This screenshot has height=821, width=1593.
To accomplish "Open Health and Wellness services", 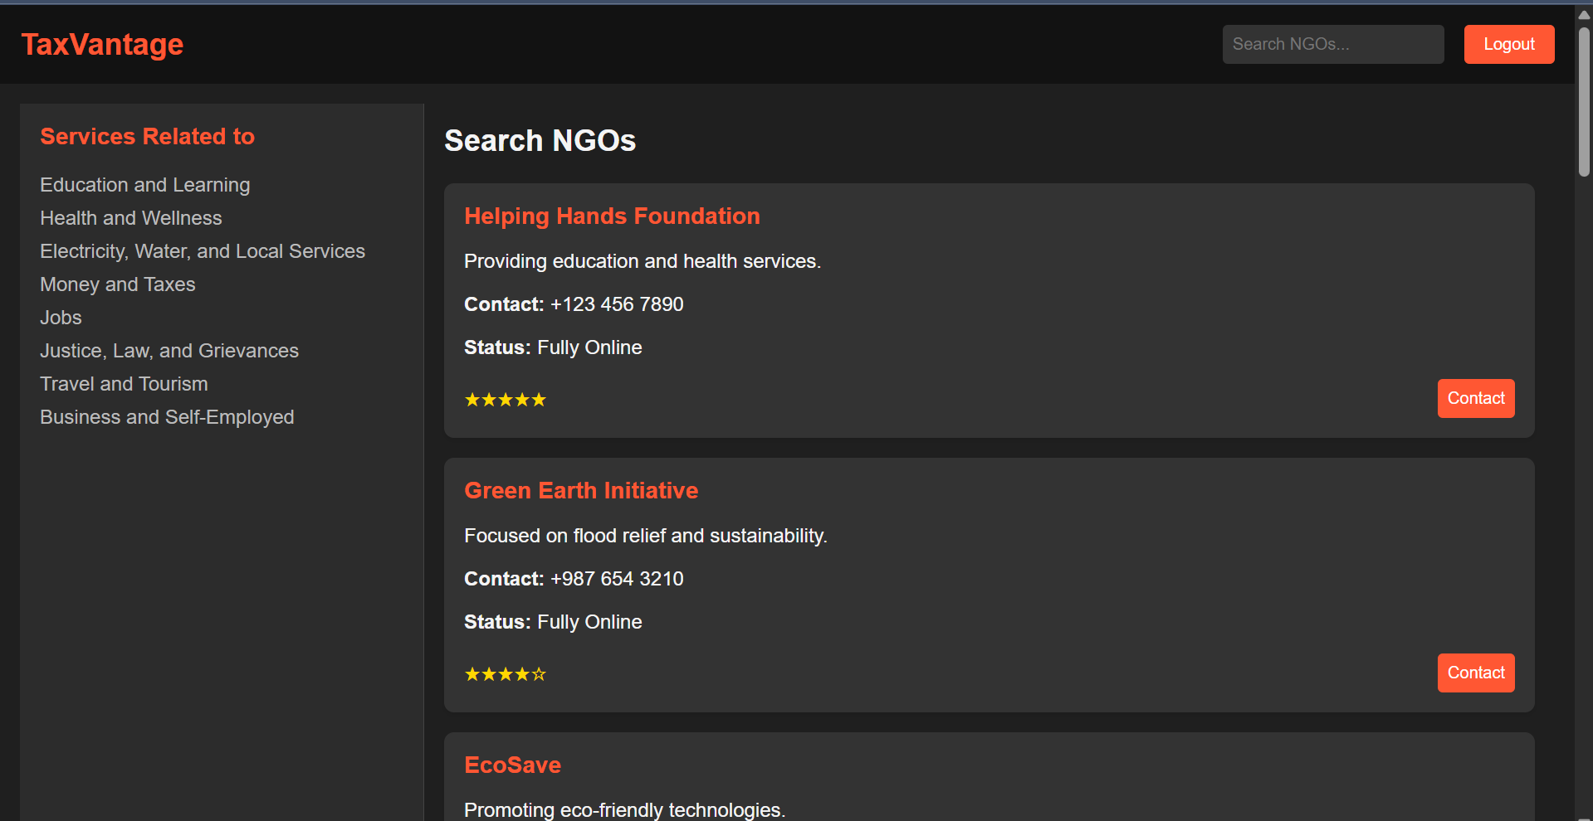I will coord(131,218).
